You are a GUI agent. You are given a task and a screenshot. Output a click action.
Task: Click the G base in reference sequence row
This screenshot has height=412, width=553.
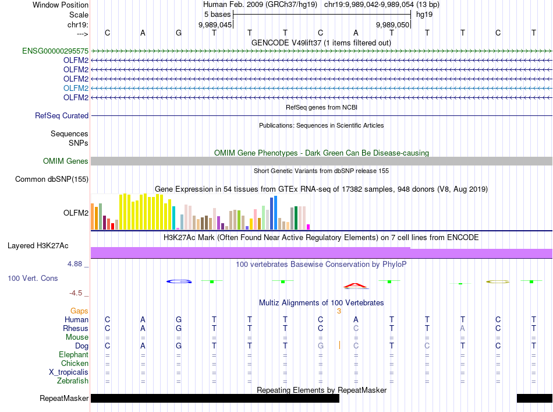179,33
